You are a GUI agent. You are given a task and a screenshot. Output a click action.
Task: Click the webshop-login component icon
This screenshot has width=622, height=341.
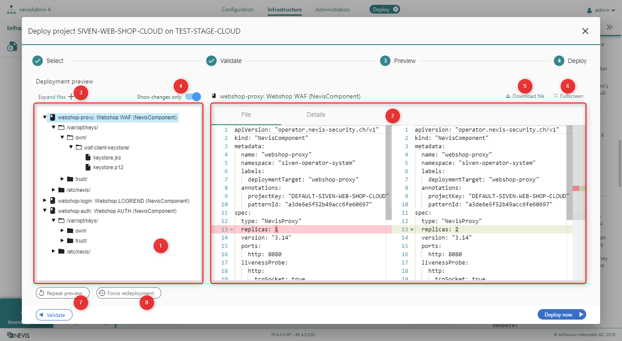pyautogui.click(x=52, y=201)
